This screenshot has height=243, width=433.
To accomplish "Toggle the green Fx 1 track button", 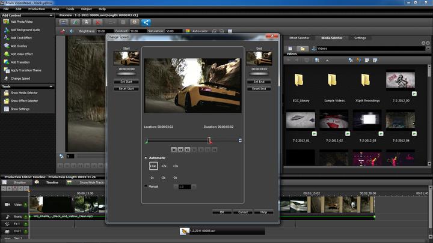I will coord(26,224).
